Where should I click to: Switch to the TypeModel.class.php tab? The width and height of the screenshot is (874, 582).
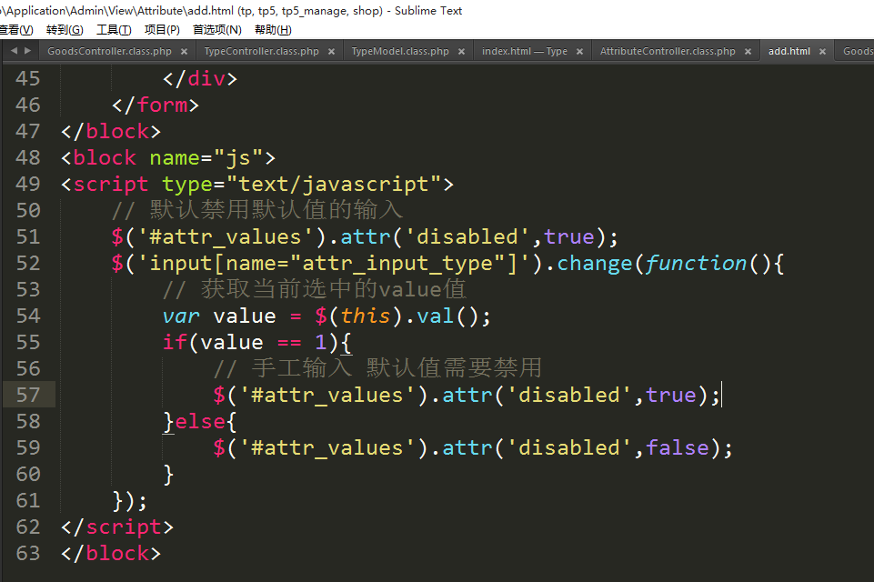coord(399,52)
